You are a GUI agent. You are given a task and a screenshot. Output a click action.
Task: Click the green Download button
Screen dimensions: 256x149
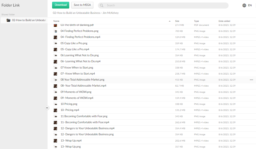click(x=61, y=5)
